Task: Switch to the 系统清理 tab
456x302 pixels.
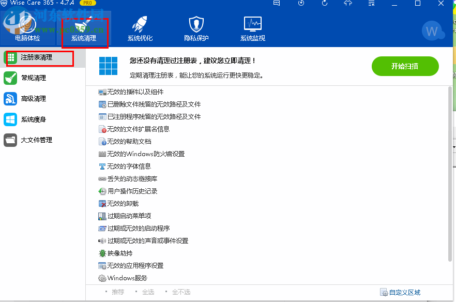Action: (84, 31)
